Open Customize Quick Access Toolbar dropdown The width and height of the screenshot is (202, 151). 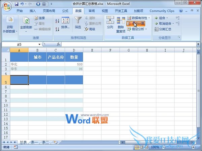[52, 4]
